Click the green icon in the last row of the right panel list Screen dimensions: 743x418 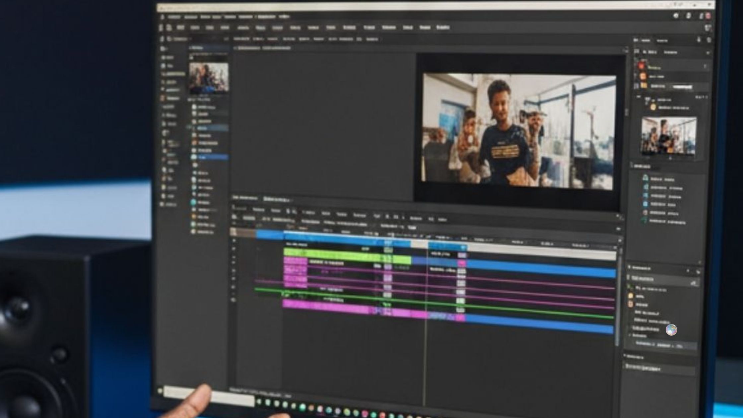pyautogui.click(x=644, y=221)
